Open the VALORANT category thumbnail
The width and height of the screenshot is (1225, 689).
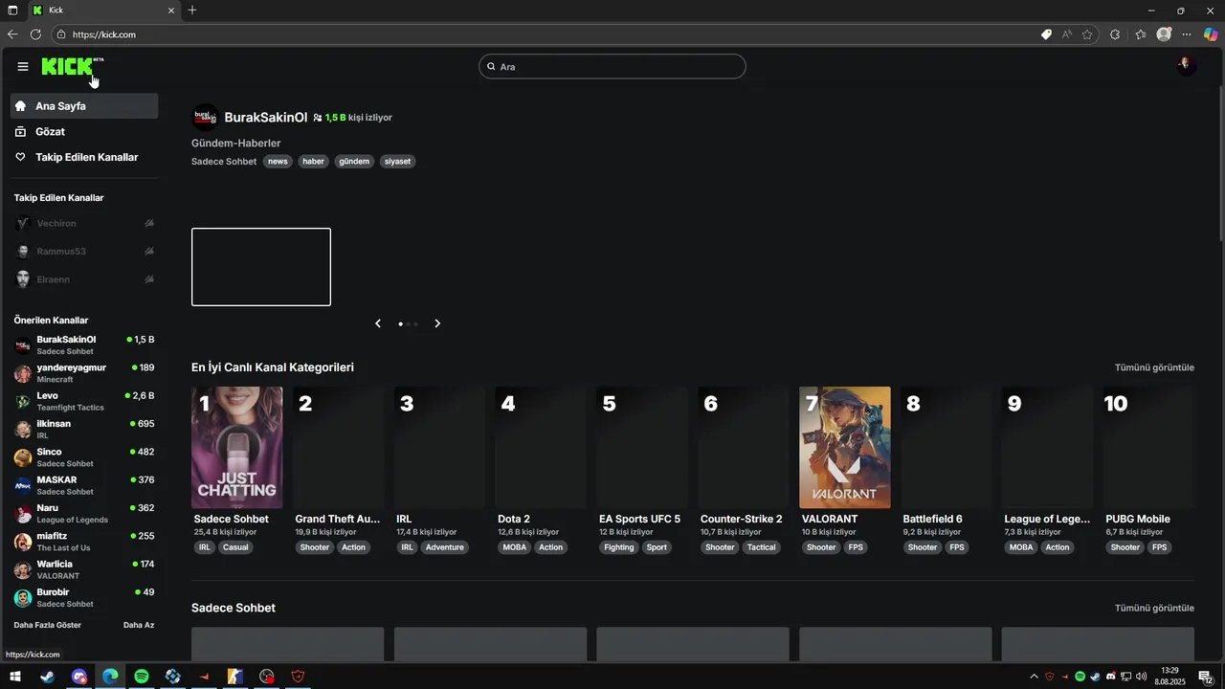coord(845,447)
